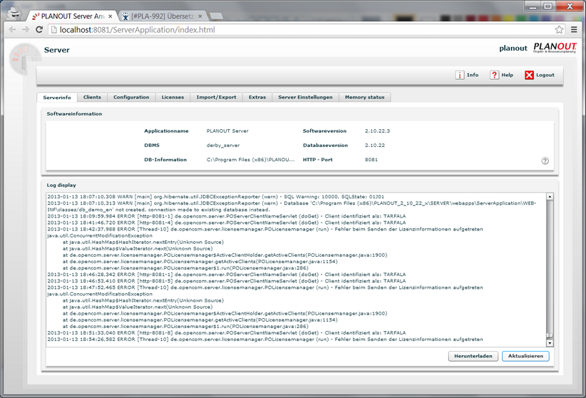This screenshot has height=398, width=586.
Task: Click the Info 'i' icon
Action: 459,75
